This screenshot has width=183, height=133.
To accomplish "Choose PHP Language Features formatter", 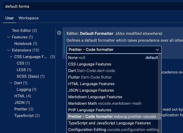I will [113, 110].
